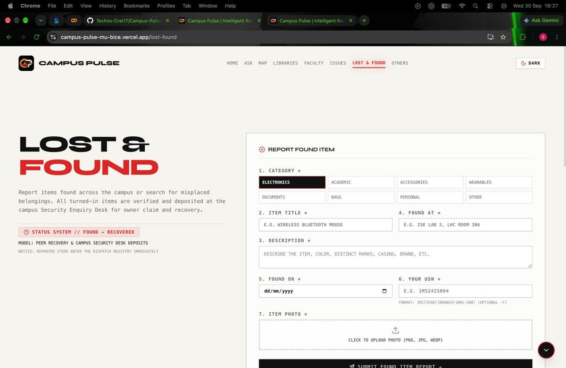Select the Electronics category

pyautogui.click(x=292, y=182)
